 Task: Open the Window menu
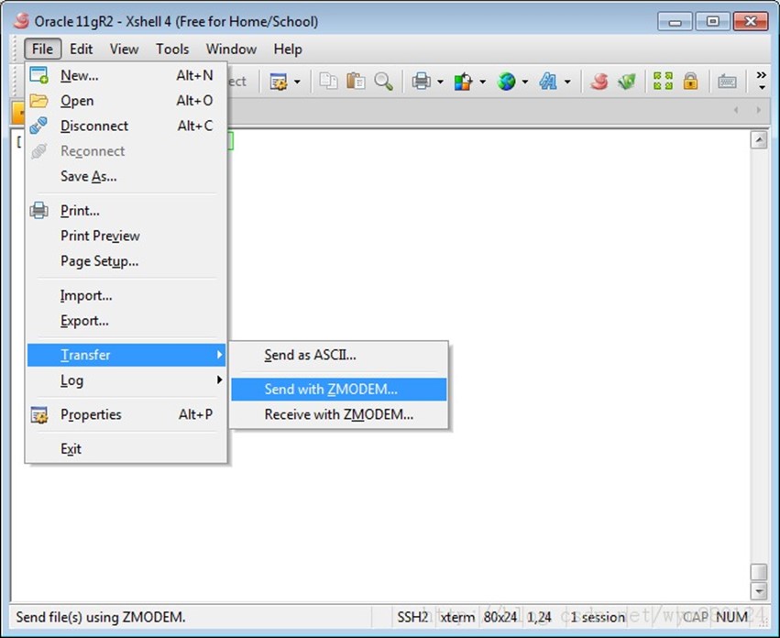[231, 49]
